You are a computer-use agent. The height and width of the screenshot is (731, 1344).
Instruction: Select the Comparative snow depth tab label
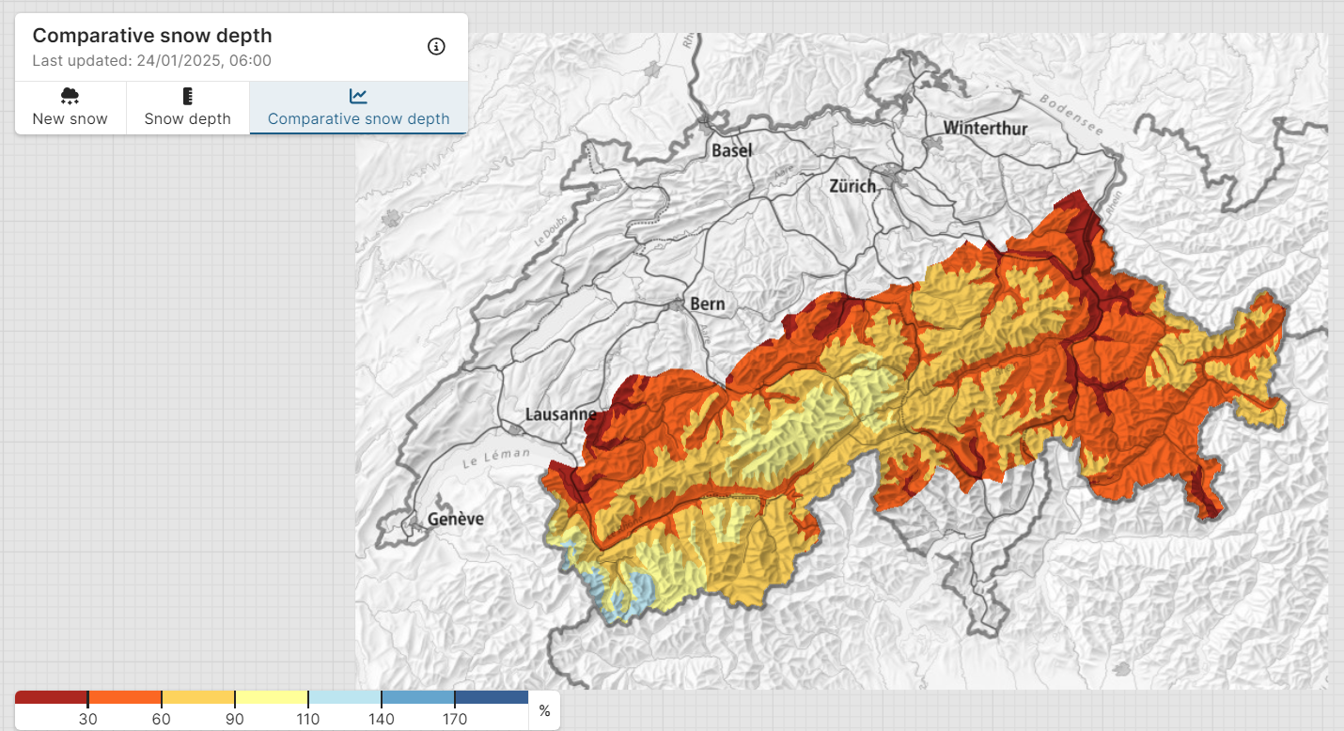(x=358, y=119)
